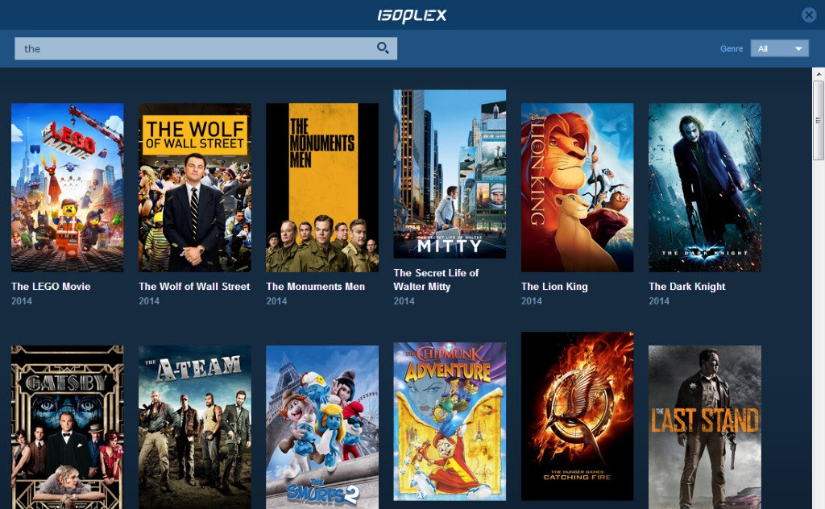The width and height of the screenshot is (825, 509).
Task: Click the 'The Monuments Men' title text
Action: click(x=315, y=287)
